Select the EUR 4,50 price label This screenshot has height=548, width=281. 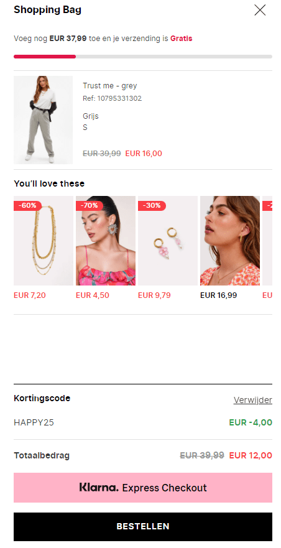click(92, 295)
